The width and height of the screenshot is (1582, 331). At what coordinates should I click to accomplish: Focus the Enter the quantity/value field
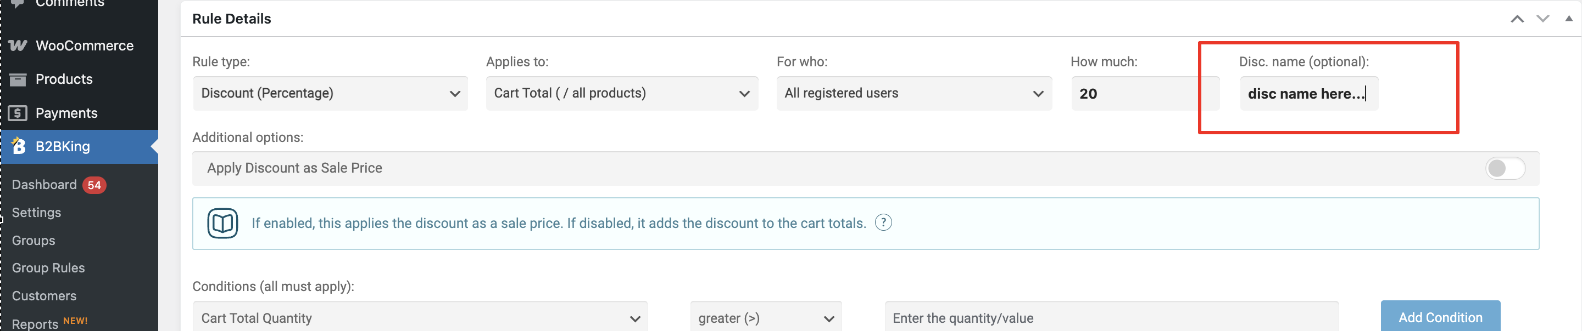click(x=1111, y=317)
